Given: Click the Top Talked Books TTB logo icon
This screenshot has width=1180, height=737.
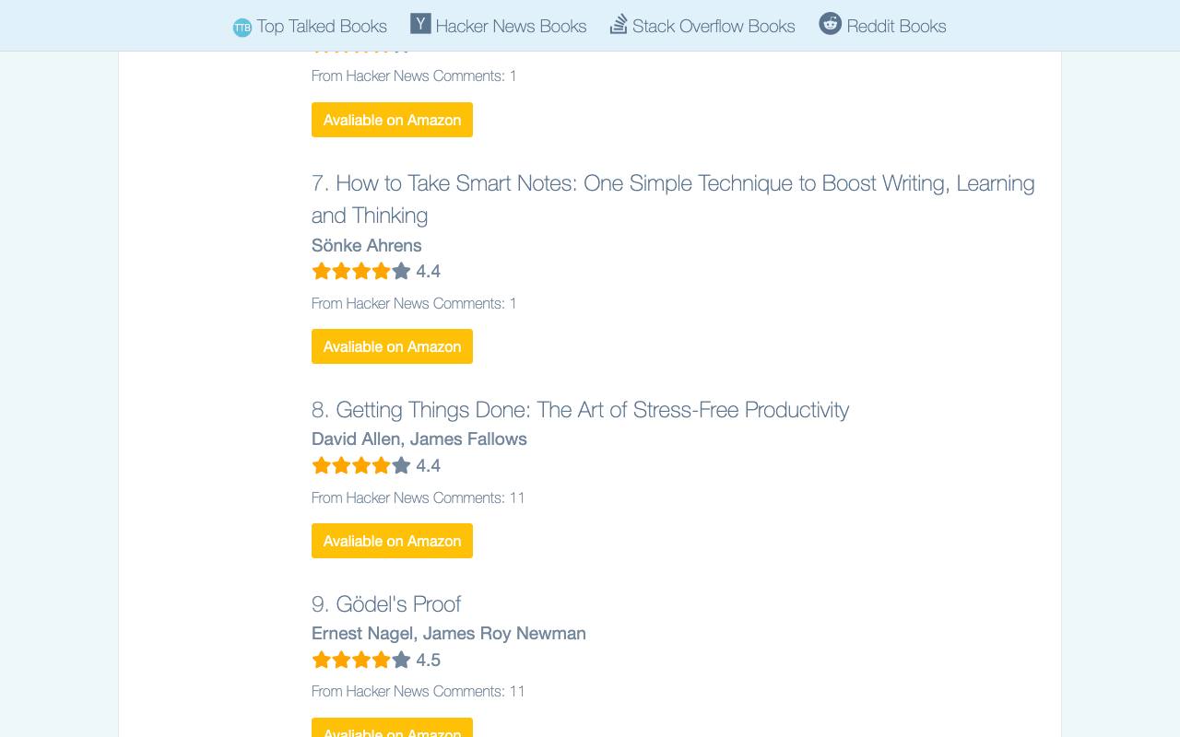Looking at the screenshot, I should (242, 28).
